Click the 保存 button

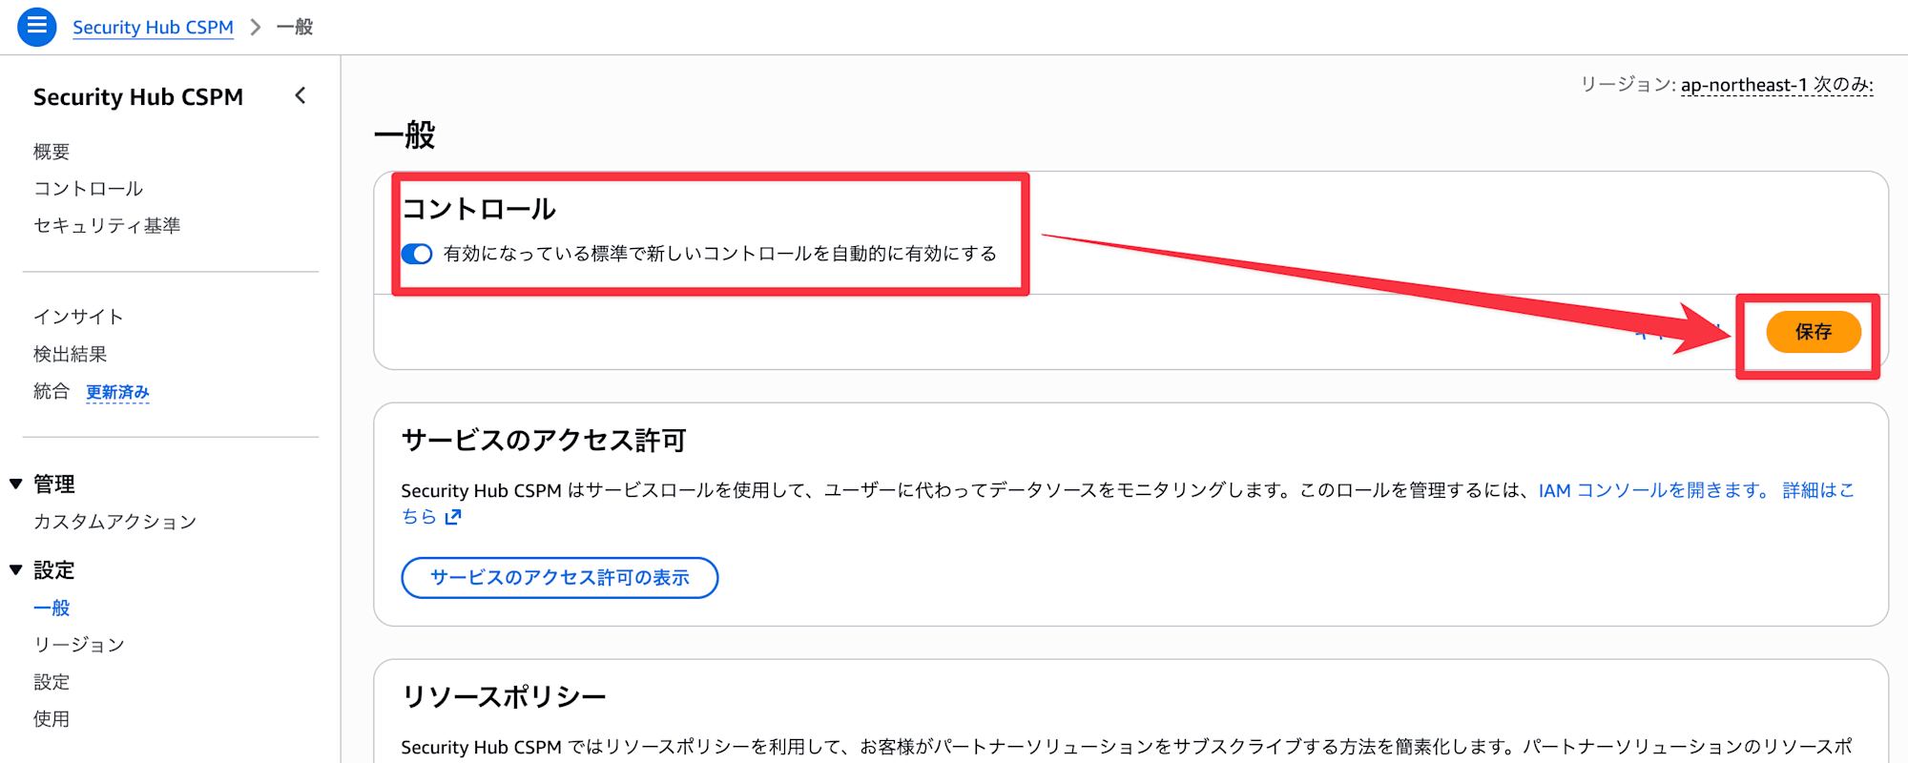pos(1813,332)
